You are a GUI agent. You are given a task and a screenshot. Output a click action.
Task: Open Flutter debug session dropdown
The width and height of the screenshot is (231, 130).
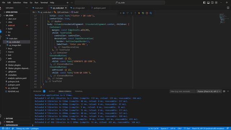tap(209, 91)
